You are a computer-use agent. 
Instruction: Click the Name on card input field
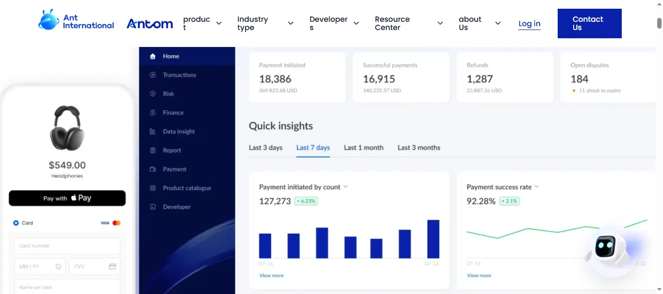pyautogui.click(x=67, y=286)
